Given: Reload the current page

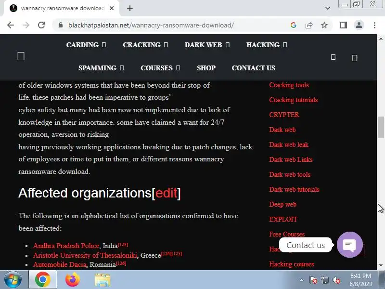Looking at the screenshot, I should pyautogui.click(x=41, y=25).
